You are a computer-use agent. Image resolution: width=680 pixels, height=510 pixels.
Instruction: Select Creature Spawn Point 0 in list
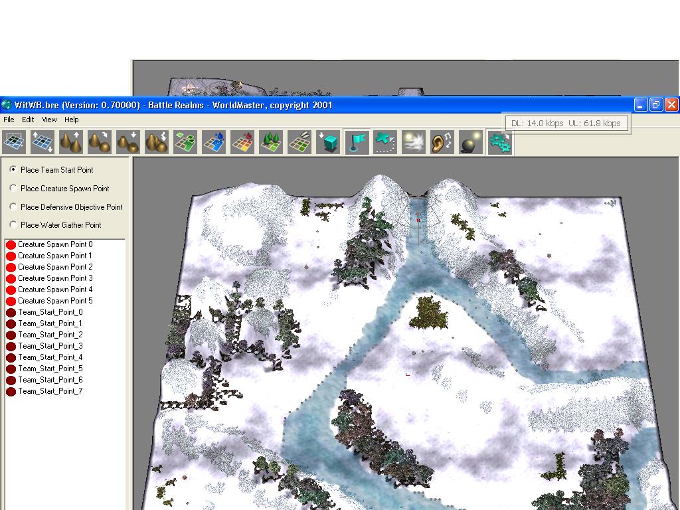pyautogui.click(x=49, y=244)
